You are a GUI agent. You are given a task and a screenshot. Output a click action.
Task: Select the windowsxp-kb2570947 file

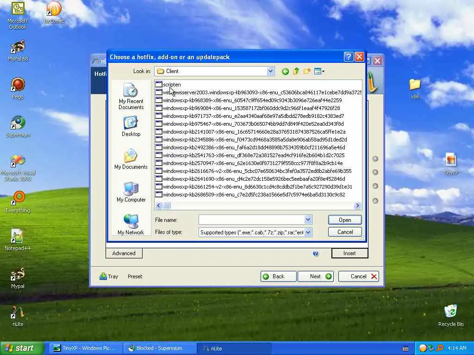[249, 163]
